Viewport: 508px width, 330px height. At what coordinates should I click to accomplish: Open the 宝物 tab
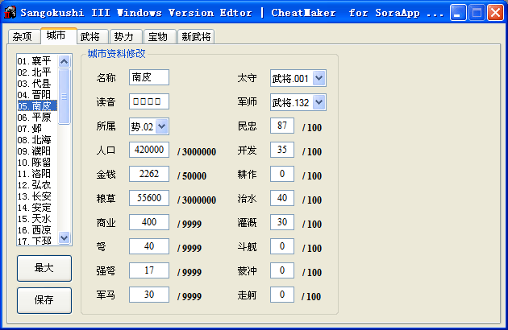click(x=156, y=37)
